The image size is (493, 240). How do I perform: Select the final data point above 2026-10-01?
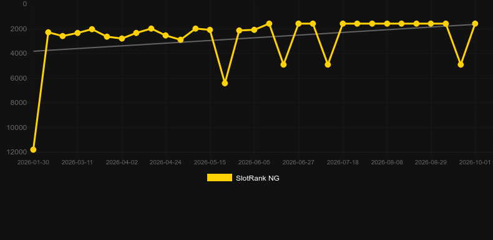(475, 24)
